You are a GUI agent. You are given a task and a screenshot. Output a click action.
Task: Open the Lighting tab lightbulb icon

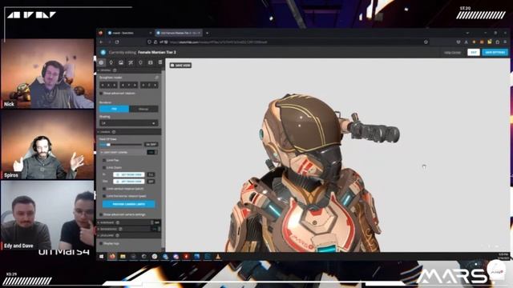[111, 62]
